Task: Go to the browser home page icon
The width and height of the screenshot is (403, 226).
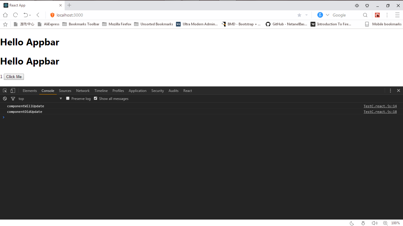Action: click(x=5, y=15)
